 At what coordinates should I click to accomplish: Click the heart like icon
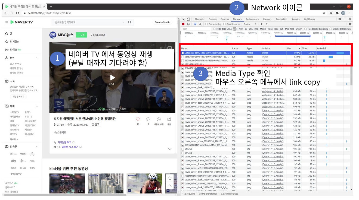[x=138, y=119]
